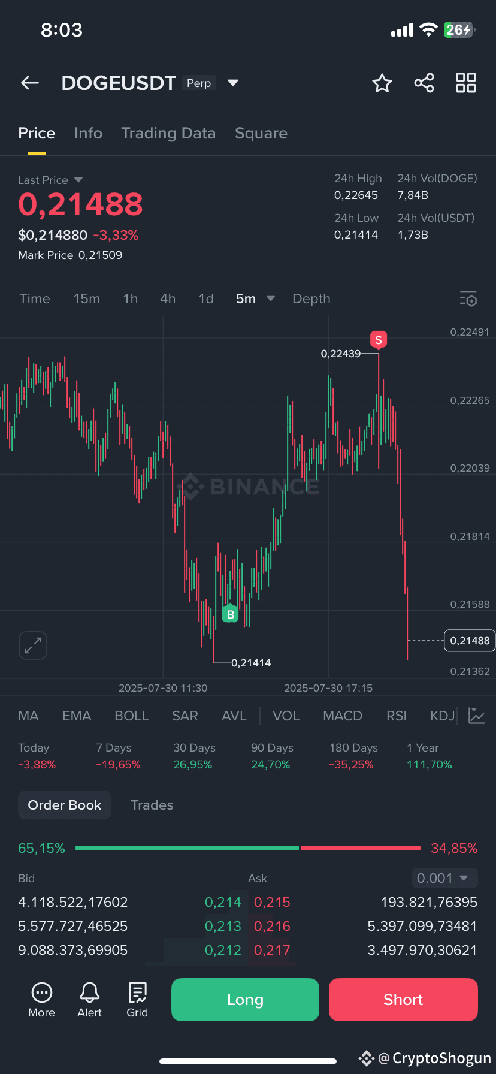Toggle the MA indicator
The image size is (496, 1074).
point(28,716)
